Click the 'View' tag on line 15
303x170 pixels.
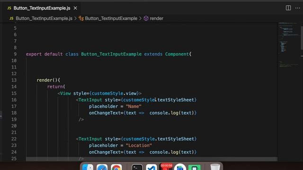tap(65, 93)
